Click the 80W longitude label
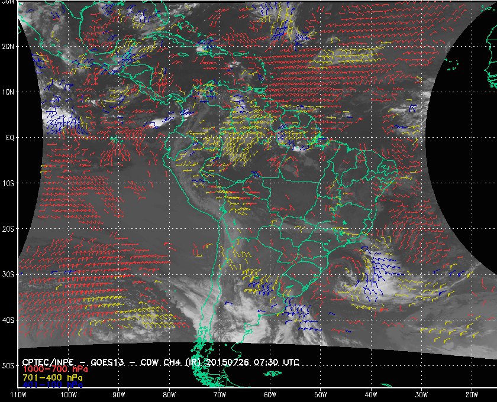 pyautogui.click(x=169, y=395)
